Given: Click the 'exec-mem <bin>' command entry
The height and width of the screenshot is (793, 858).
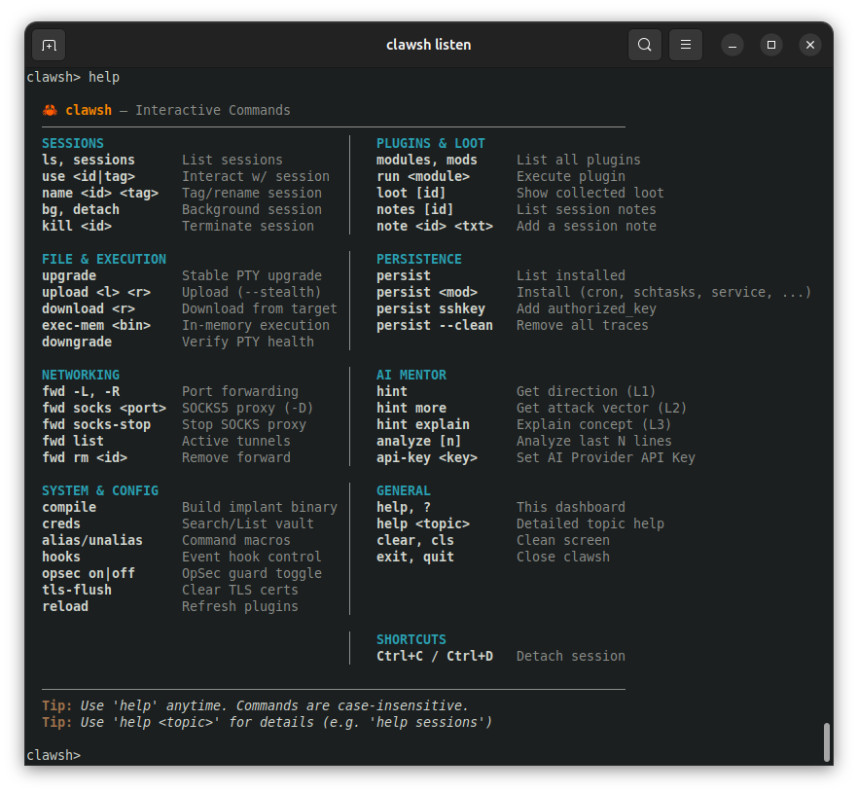Looking at the screenshot, I should click(x=96, y=325).
